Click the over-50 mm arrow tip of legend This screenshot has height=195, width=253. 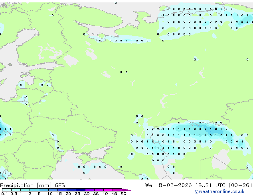[x=126, y=190]
